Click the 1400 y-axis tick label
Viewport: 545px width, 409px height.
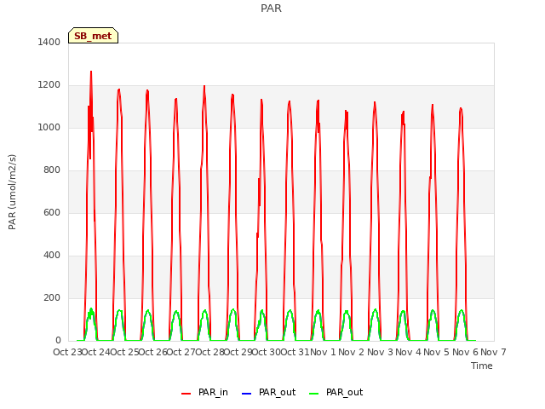(49, 42)
